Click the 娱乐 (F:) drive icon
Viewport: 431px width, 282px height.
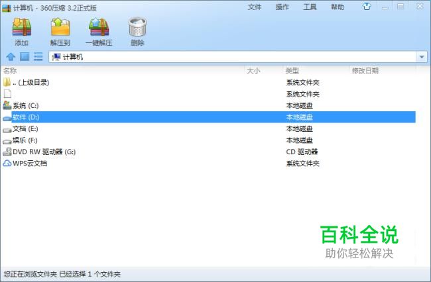pyautogui.click(x=7, y=141)
